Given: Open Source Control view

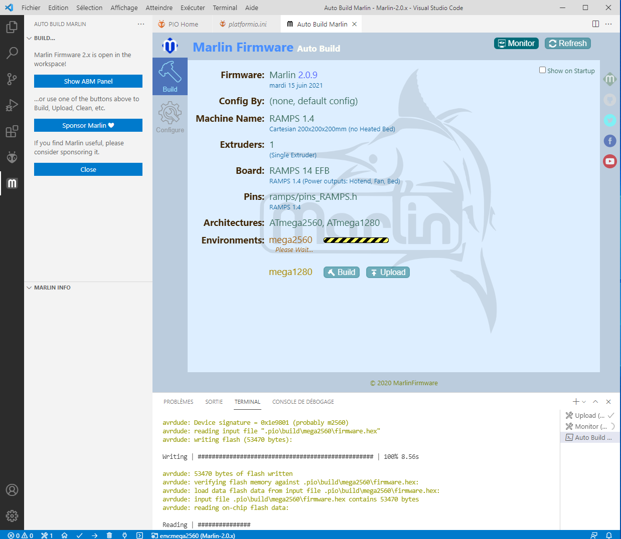Looking at the screenshot, I should point(12,79).
